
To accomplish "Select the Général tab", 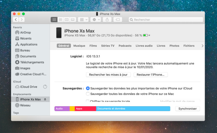I will (x=64, y=46).
